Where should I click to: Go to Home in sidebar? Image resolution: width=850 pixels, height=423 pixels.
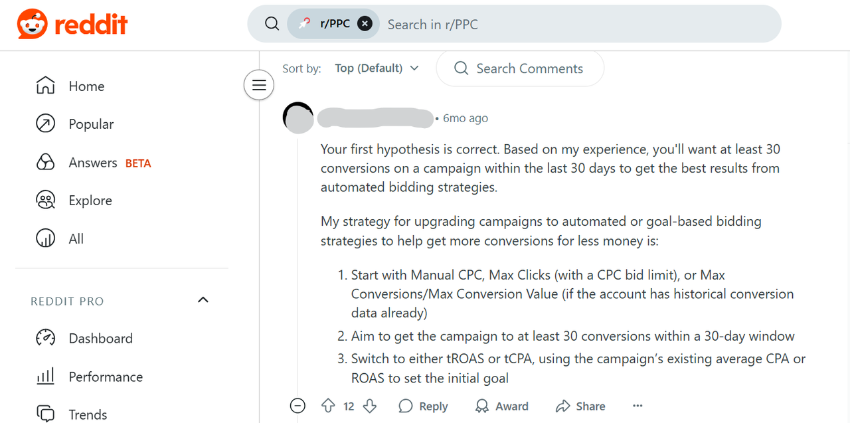tap(86, 86)
